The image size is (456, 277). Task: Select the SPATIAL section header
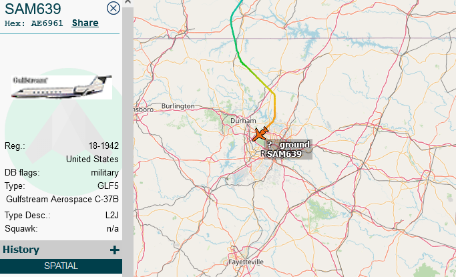pyautogui.click(x=61, y=266)
